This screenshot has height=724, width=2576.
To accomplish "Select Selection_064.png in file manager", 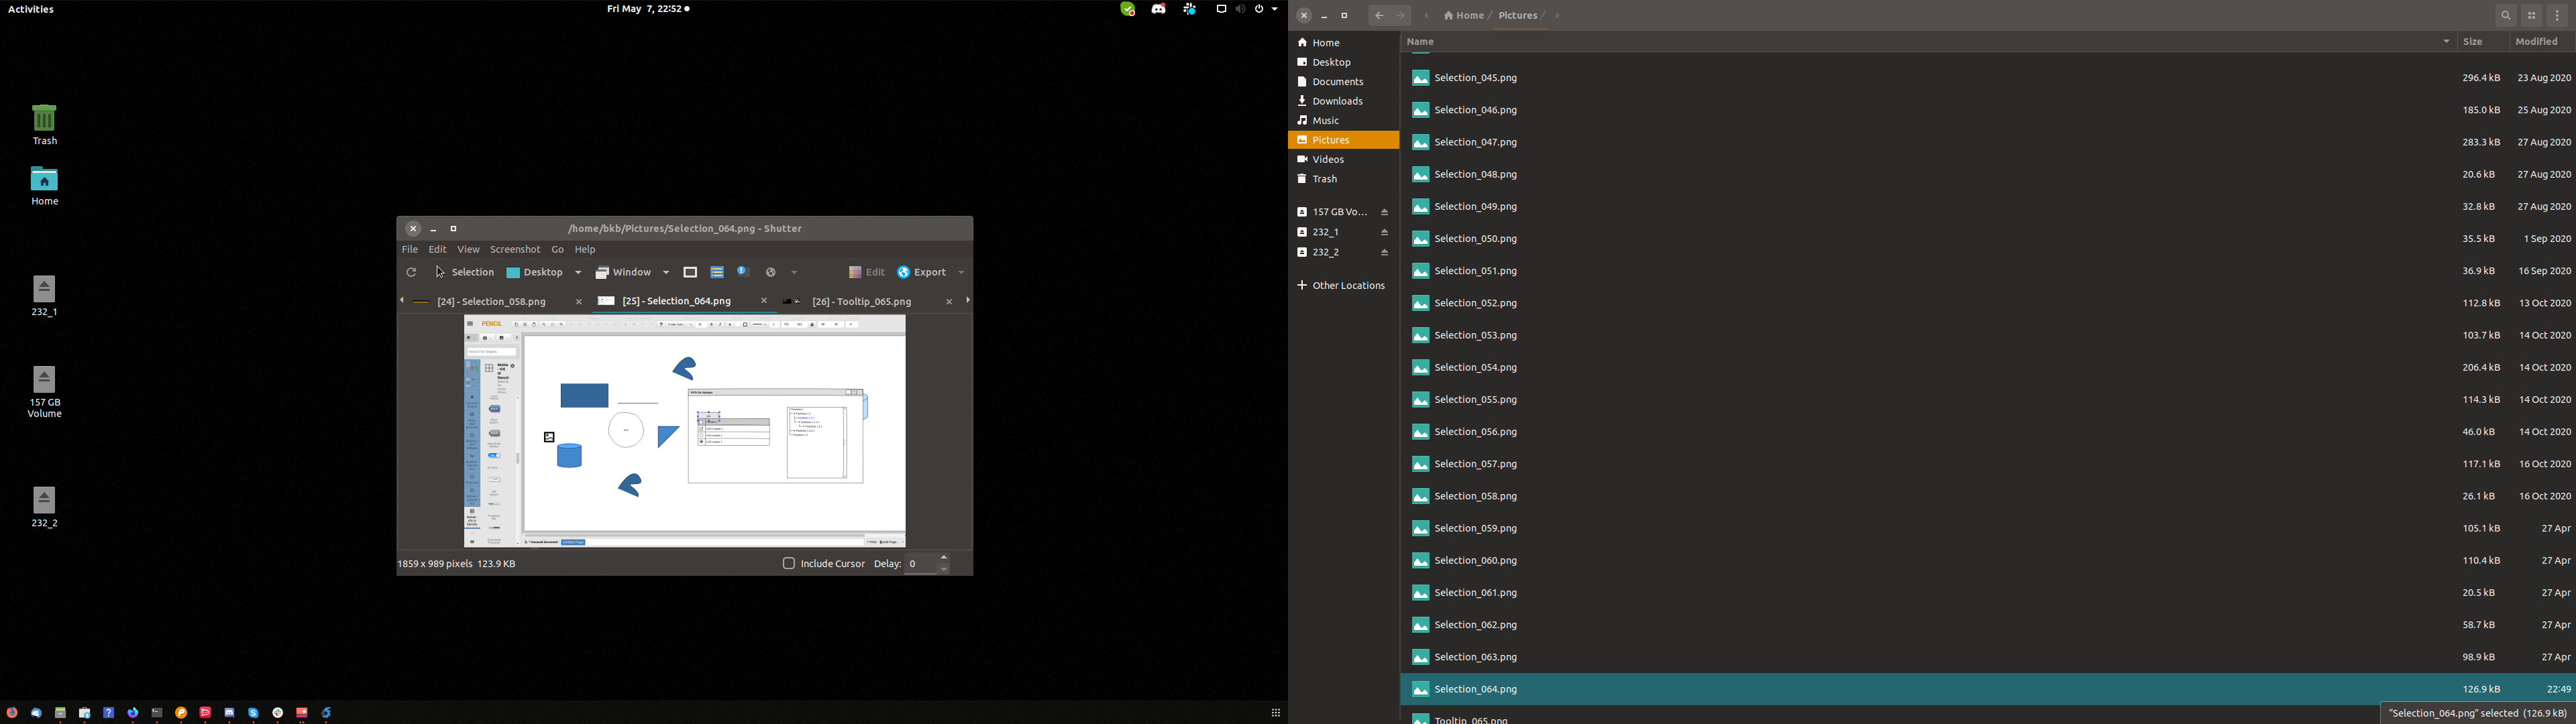I will (1474, 688).
